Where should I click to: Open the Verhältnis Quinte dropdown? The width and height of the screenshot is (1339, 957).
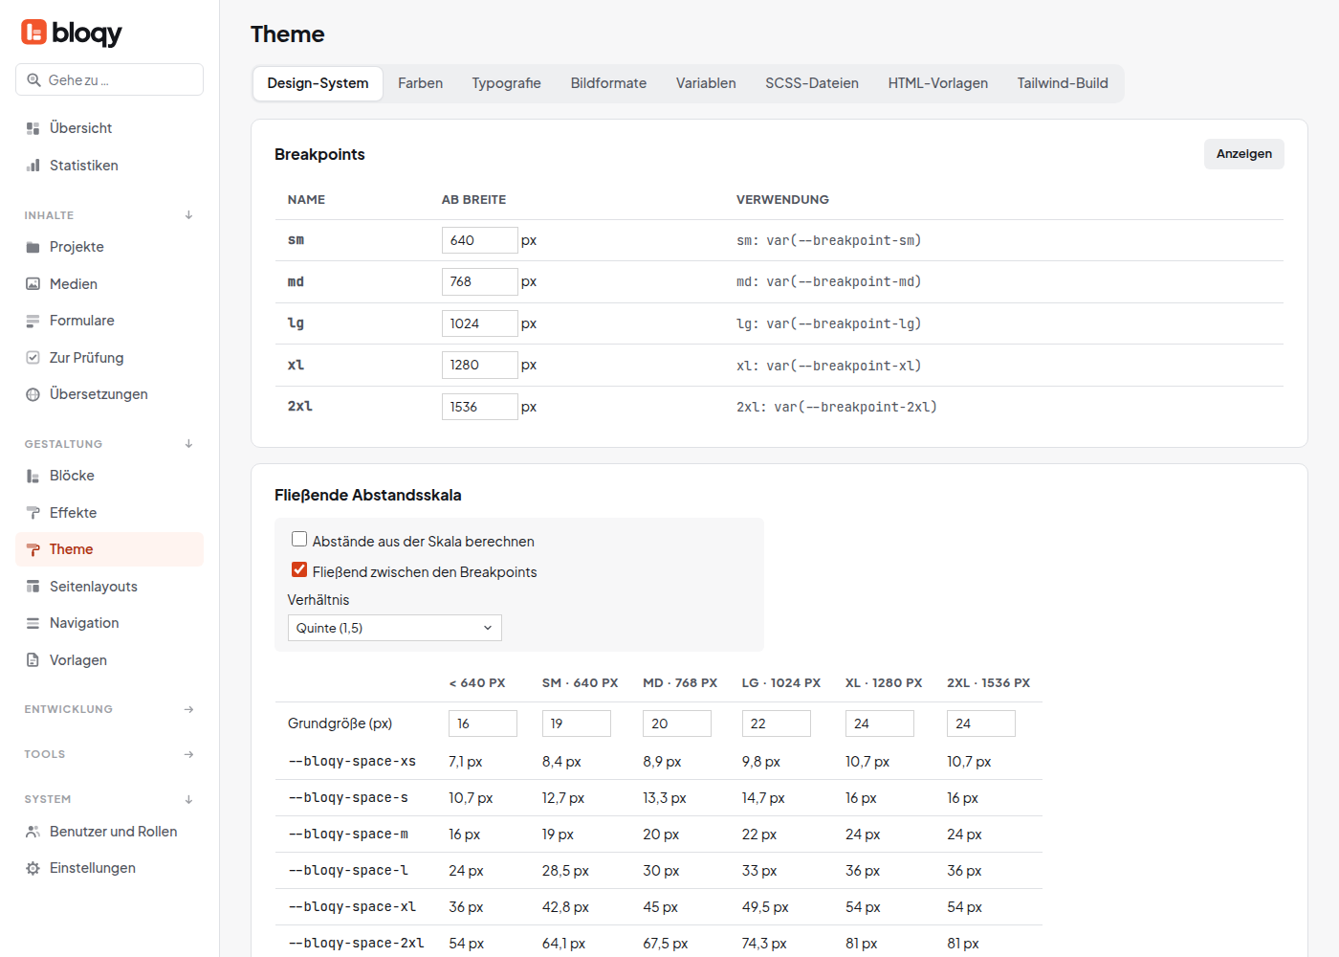395,628
